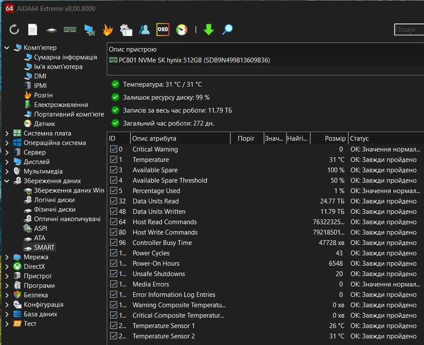
Task: Click in the Пошук search field
Action: (x=409, y=30)
